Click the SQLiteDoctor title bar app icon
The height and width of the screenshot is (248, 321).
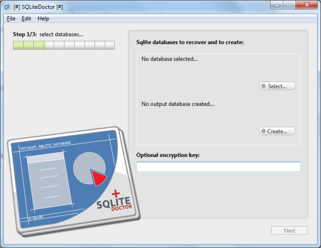click(7, 7)
